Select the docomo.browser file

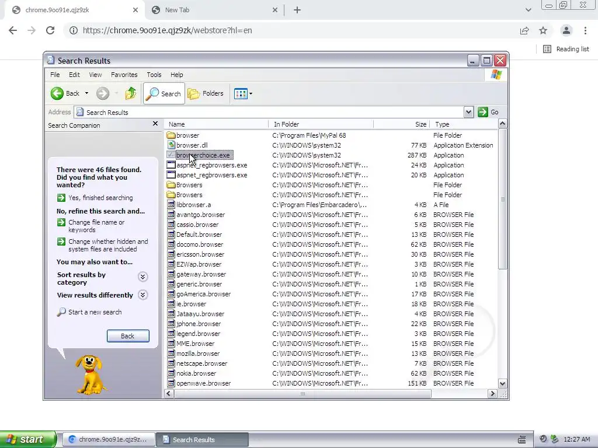click(200, 244)
